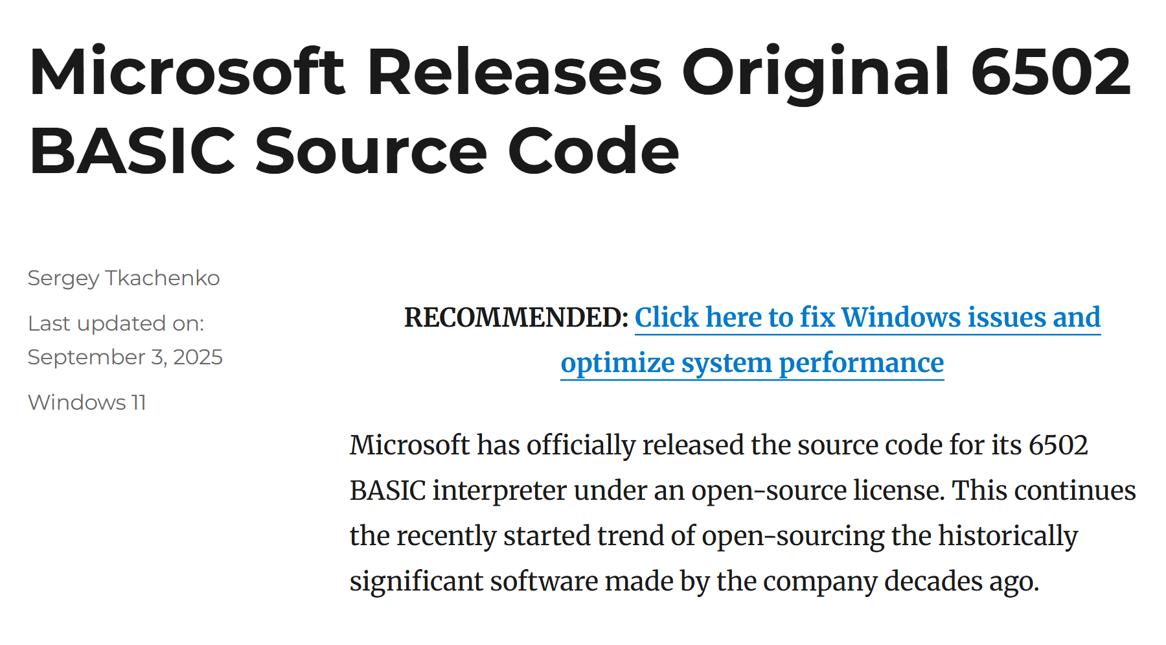The width and height of the screenshot is (1166, 645).
Task: Click the "Last updated on:" label
Action: tap(116, 323)
